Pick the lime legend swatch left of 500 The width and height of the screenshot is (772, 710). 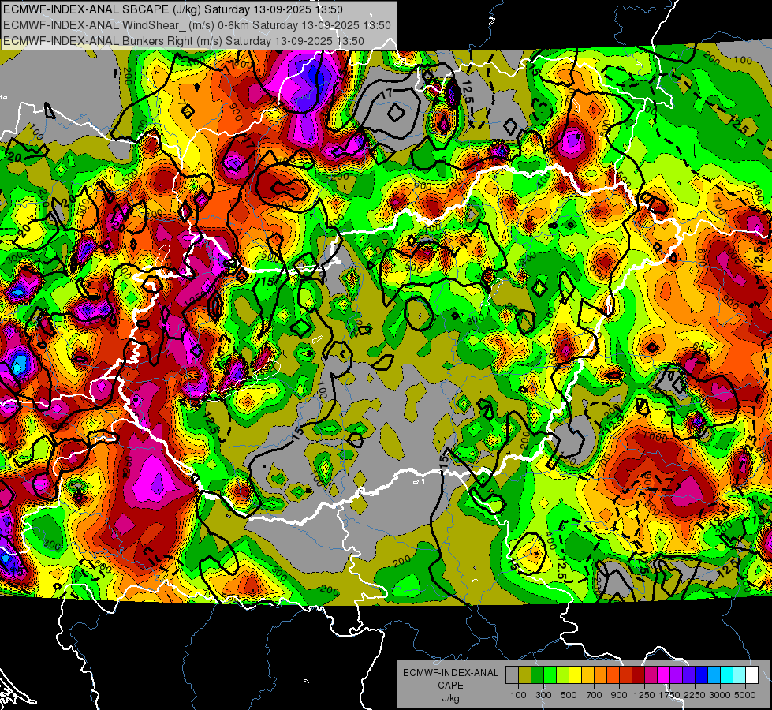563,675
